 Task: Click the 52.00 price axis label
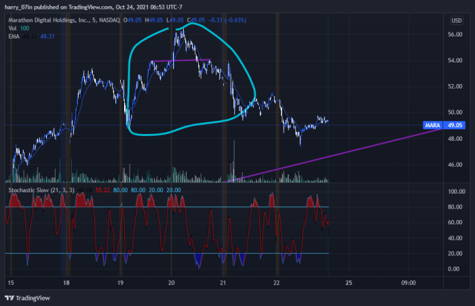coord(455,87)
